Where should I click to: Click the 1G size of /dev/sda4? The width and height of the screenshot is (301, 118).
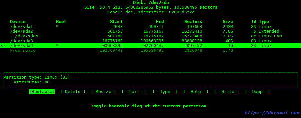230,46
